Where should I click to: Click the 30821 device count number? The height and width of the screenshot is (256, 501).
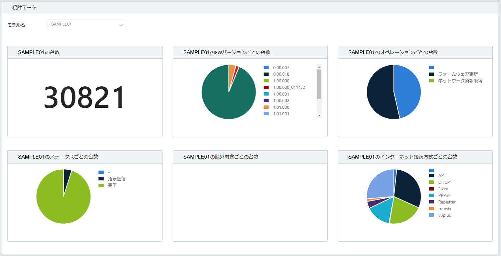point(85,98)
